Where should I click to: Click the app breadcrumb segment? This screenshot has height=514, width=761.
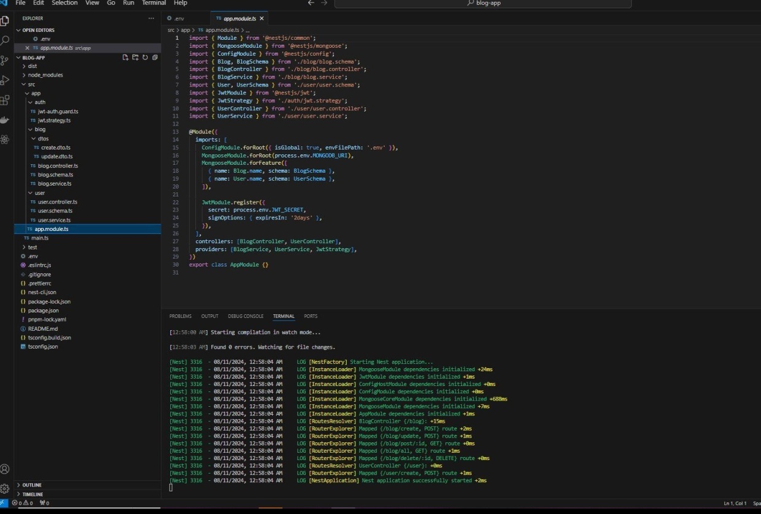tap(186, 29)
